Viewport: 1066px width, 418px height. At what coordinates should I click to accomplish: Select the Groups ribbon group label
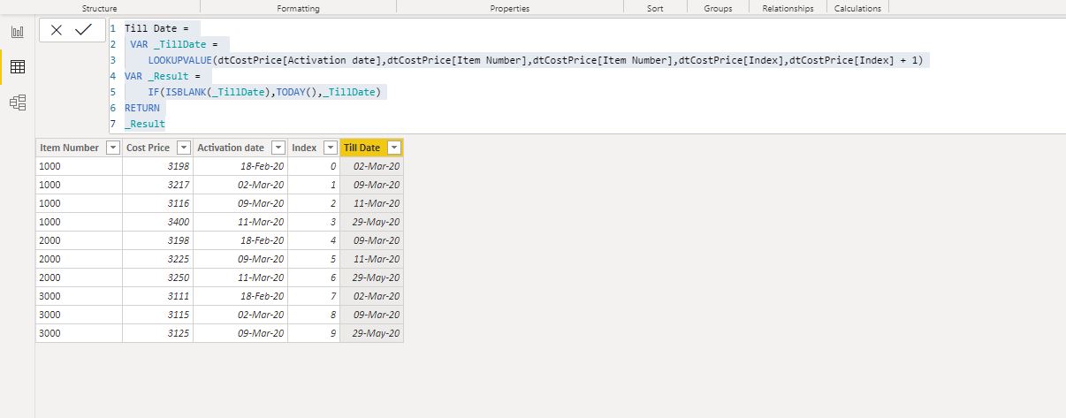[718, 8]
